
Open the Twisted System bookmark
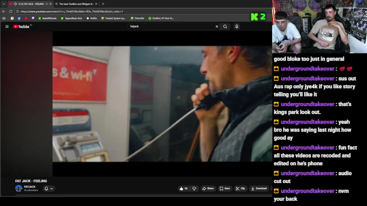point(113,18)
